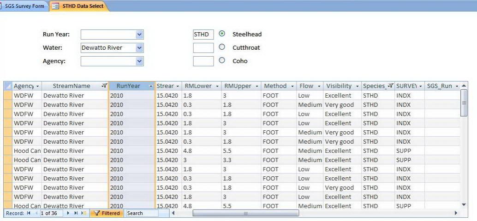This screenshot has height=221, width=477.
Task: Select the STHD Data Select tab
Action: pyautogui.click(x=79, y=6)
